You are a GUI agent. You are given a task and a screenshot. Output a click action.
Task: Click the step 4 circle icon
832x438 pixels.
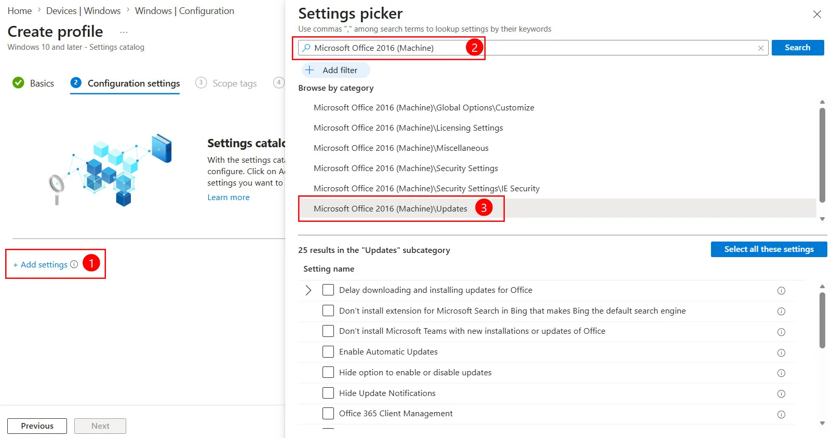pyautogui.click(x=279, y=82)
